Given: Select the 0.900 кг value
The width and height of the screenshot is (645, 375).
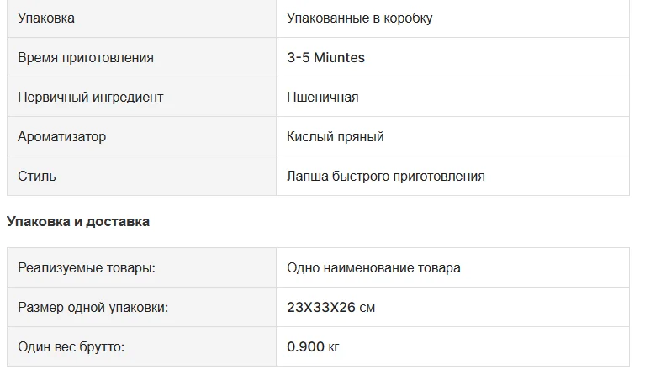Looking at the screenshot, I should click(313, 346).
